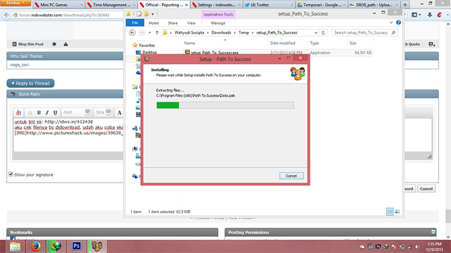Collapse the Posting Permissions panel
The width and height of the screenshot is (451, 253).
pos(433,232)
